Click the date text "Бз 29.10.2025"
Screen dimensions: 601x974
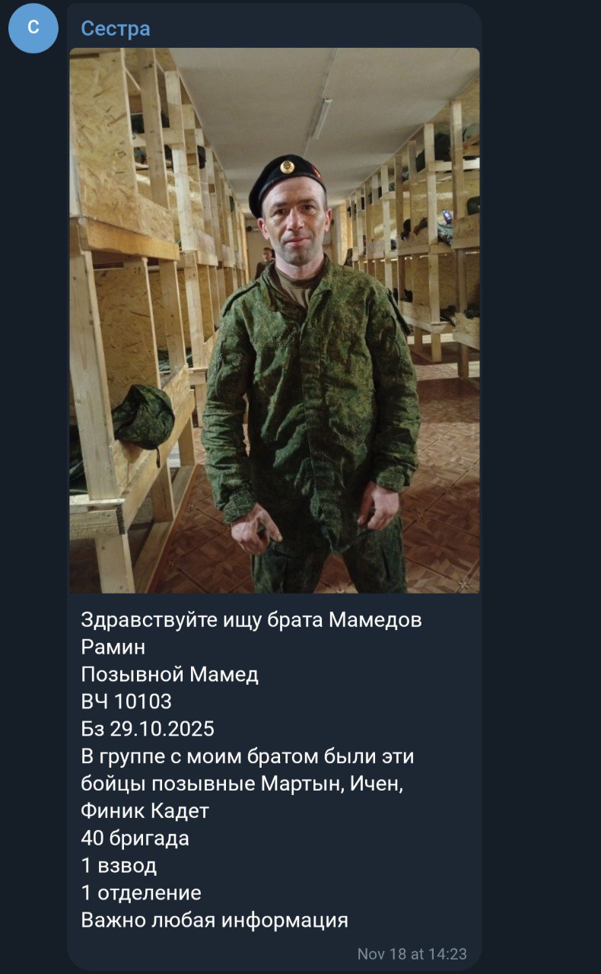tap(148, 729)
